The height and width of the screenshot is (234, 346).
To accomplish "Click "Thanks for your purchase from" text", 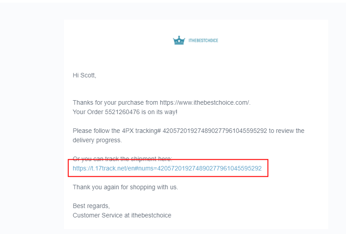I will 115,102.
